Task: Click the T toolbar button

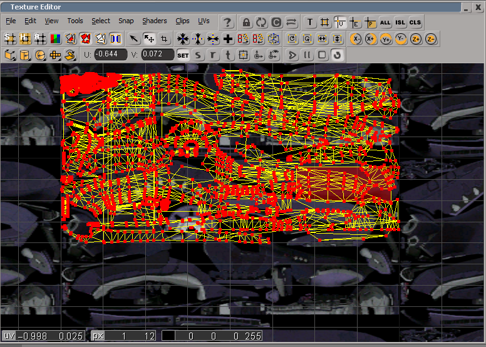Action: pos(309,23)
